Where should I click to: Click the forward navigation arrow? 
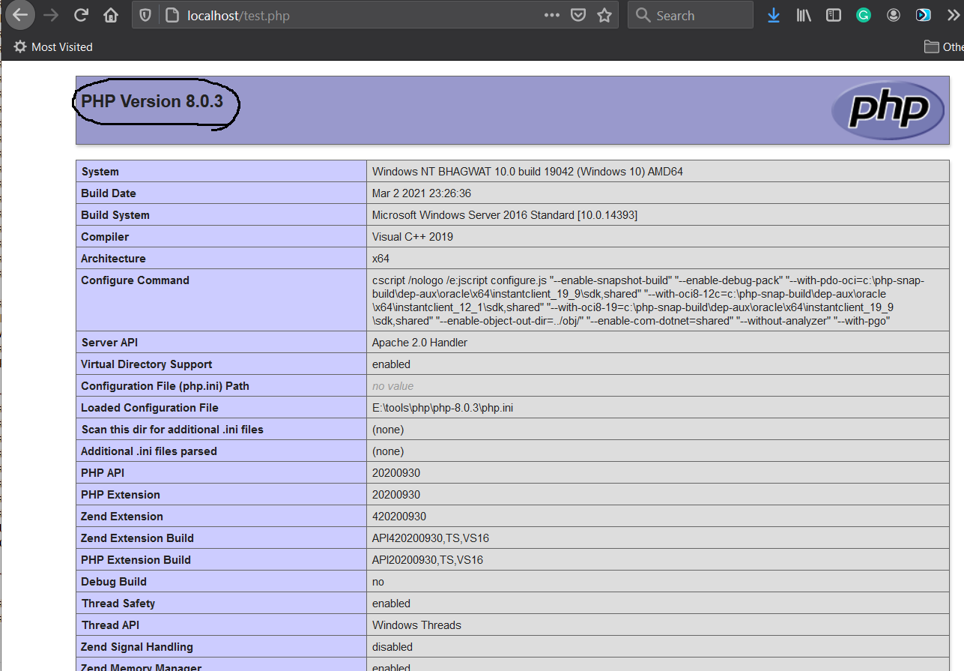[x=51, y=15]
